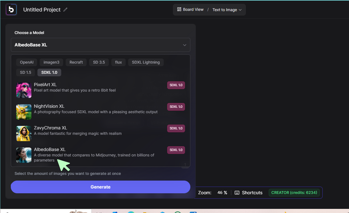The image size is (349, 213).
Task: Click the PixelArt XL thumbnail
Action: click(x=24, y=90)
